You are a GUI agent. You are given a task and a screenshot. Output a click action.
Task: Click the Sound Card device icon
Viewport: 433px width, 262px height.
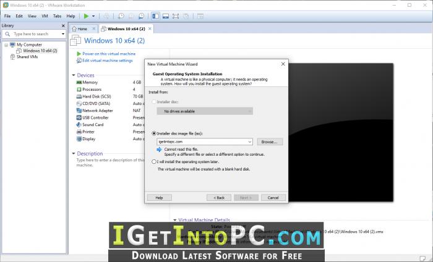pyautogui.click(x=79, y=125)
